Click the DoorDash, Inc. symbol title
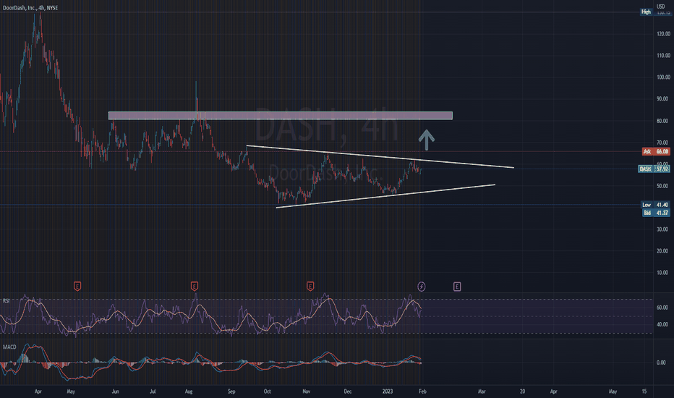Image resolution: width=674 pixels, height=398 pixels. point(30,8)
